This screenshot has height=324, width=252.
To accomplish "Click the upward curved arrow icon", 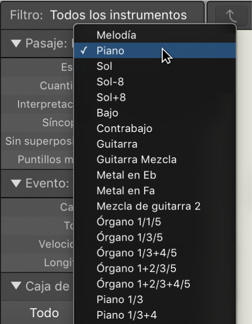I will click(x=231, y=16).
